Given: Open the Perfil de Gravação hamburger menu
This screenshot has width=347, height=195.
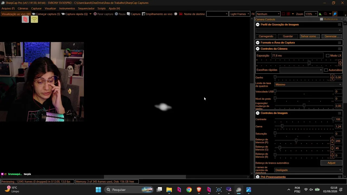Looking at the screenshot, I should pyautogui.click(x=339, y=24).
